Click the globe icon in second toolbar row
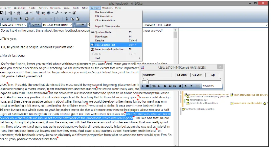 coord(27,19)
